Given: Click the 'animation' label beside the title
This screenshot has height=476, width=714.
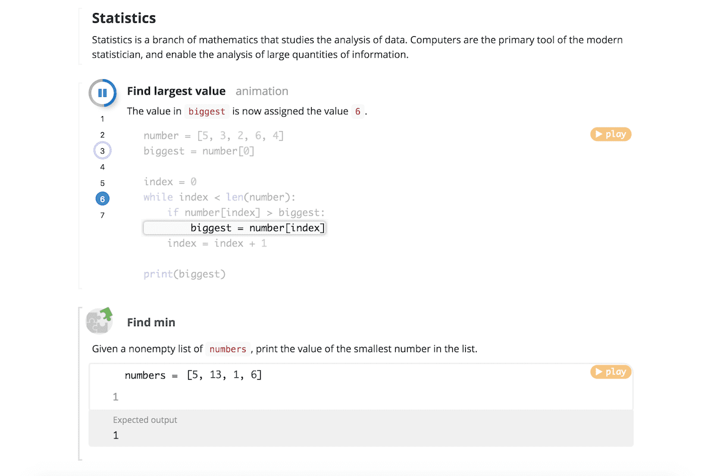Looking at the screenshot, I should [262, 91].
